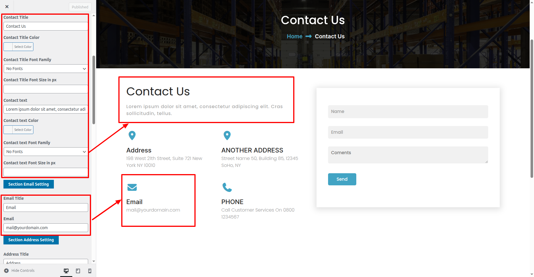534x277 pixels.
Task: Click the Published button
Action: (80, 7)
